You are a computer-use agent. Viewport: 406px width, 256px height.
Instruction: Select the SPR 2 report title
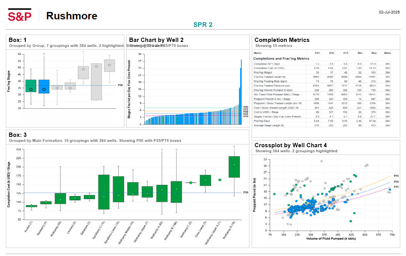tap(203, 25)
